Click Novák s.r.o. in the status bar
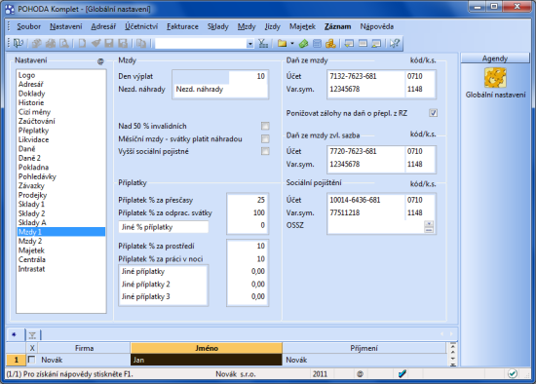Image resolution: width=536 pixels, height=384 pixels. 236,374
